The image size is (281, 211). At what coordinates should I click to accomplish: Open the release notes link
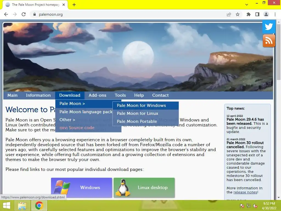coord(245,192)
